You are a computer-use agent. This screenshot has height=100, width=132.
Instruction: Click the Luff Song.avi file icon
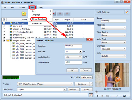coord(11,23)
